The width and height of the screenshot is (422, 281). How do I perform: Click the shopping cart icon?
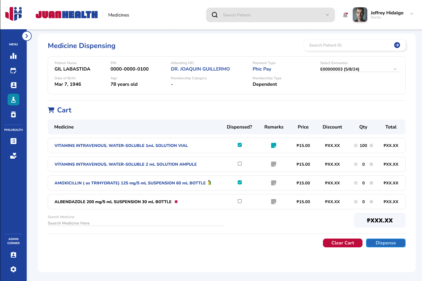[x=51, y=110]
